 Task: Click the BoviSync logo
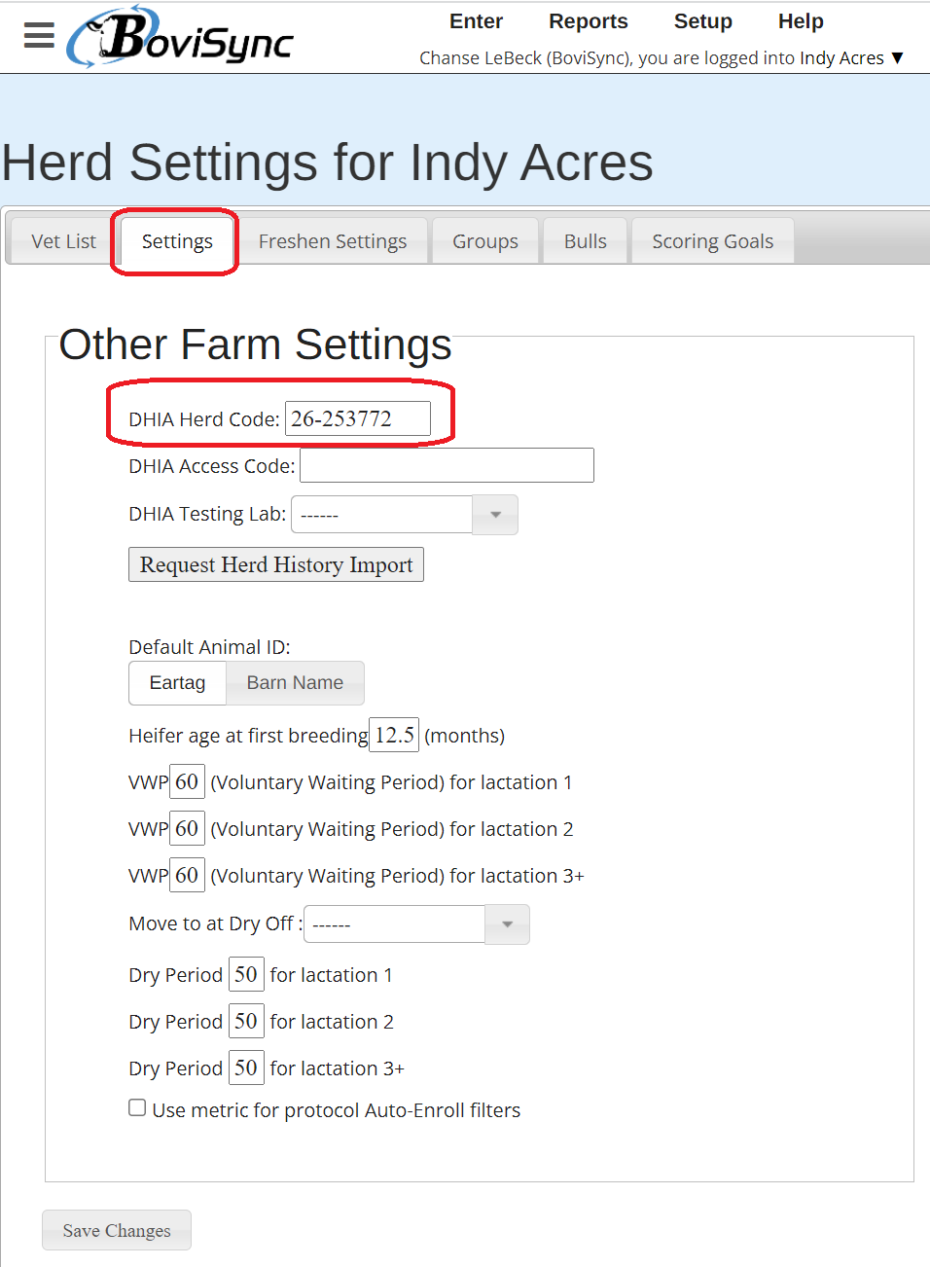click(180, 38)
